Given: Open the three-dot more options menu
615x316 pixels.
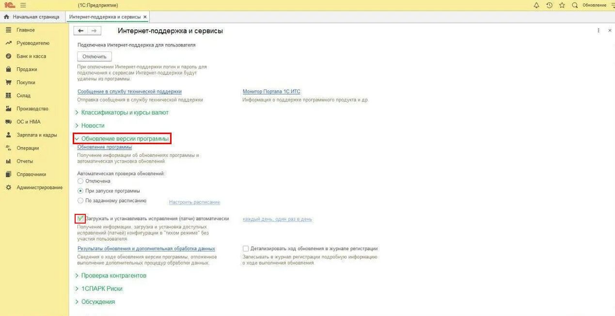Looking at the screenshot, I should (x=599, y=30).
